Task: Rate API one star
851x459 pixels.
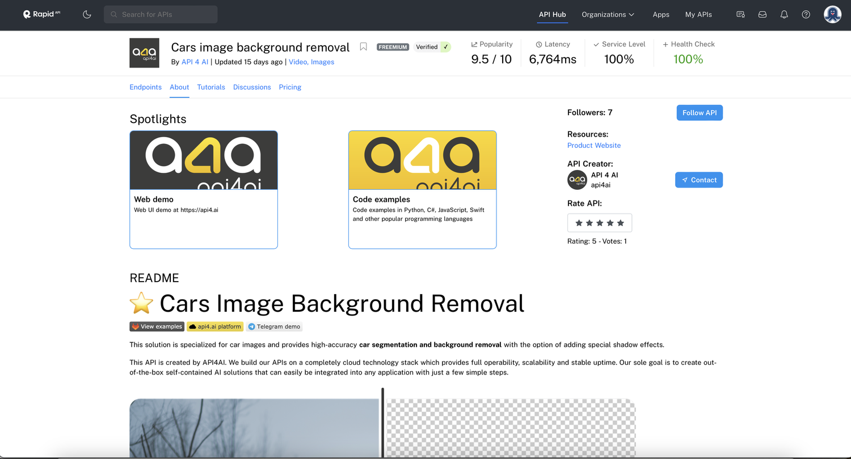Action: (x=579, y=223)
